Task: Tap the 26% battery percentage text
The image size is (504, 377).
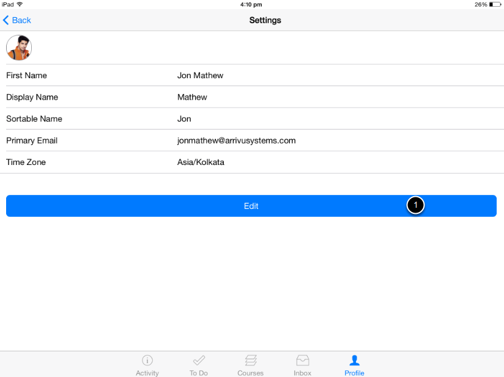Action: tap(480, 4)
